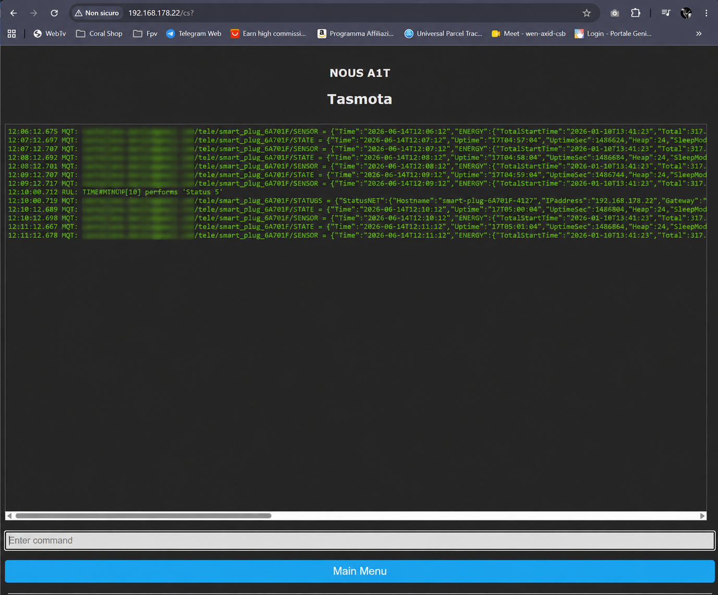
Task: Open the extensions puzzle menu
Action: pyautogui.click(x=636, y=13)
